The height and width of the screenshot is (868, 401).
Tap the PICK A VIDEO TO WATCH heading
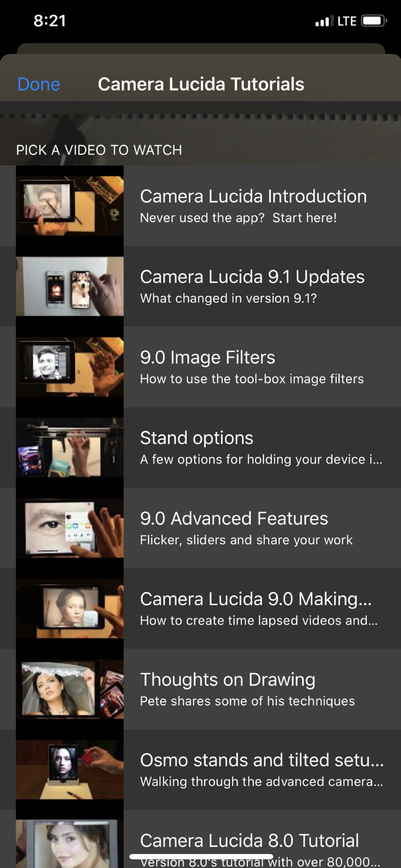pyautogui.click(x=99, y=150)
